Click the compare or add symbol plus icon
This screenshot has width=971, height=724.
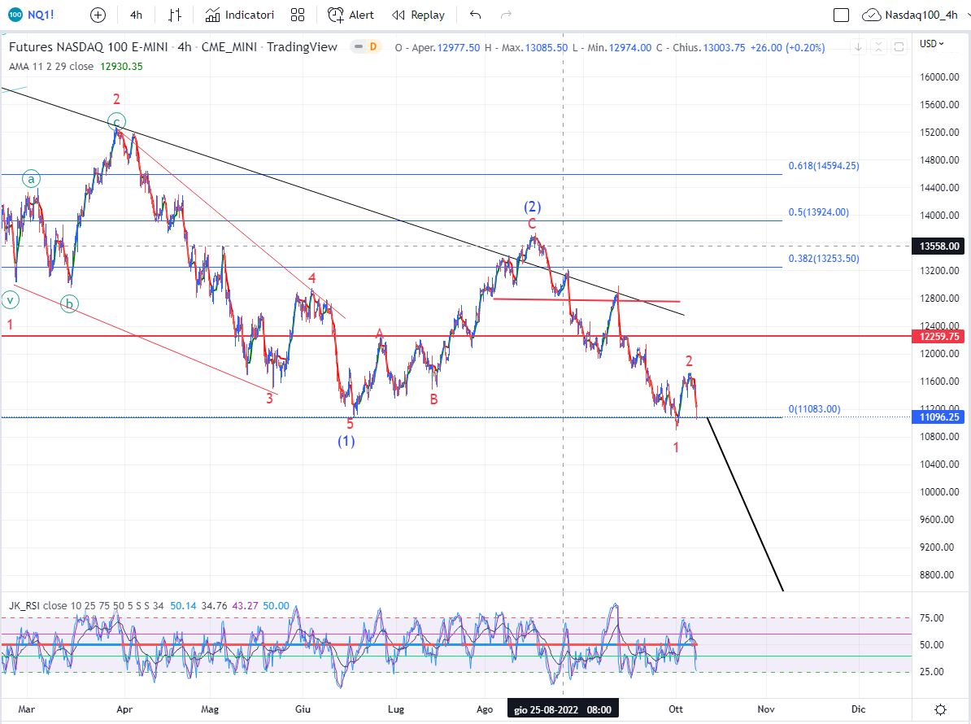pyautogui.click(x=98, y=15)
